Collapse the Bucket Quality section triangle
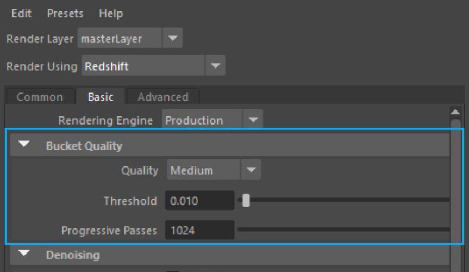 24,146
